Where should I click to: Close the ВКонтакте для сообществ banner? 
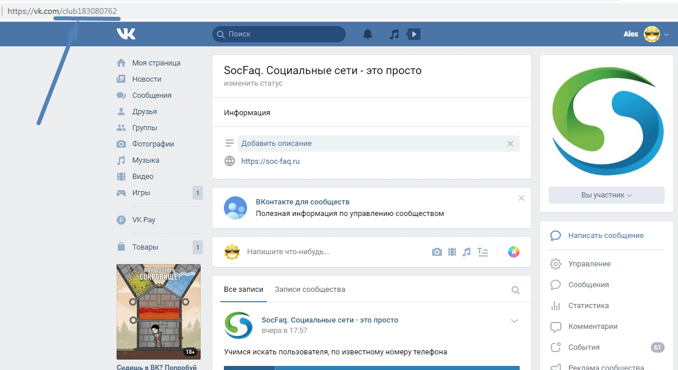(x=521, y=197)
